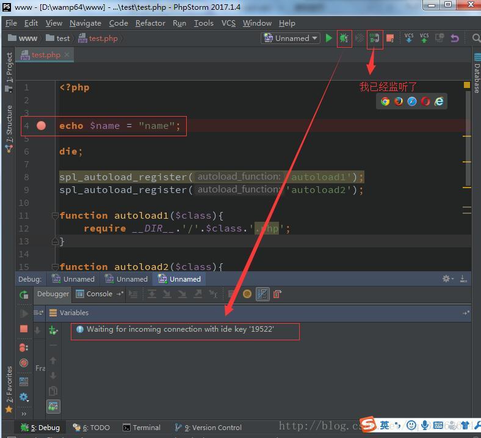The height and width of the screenshot is (438, 481).
Task: Select the second Unnamed debug session tab
Action: (x=126, y=279)
